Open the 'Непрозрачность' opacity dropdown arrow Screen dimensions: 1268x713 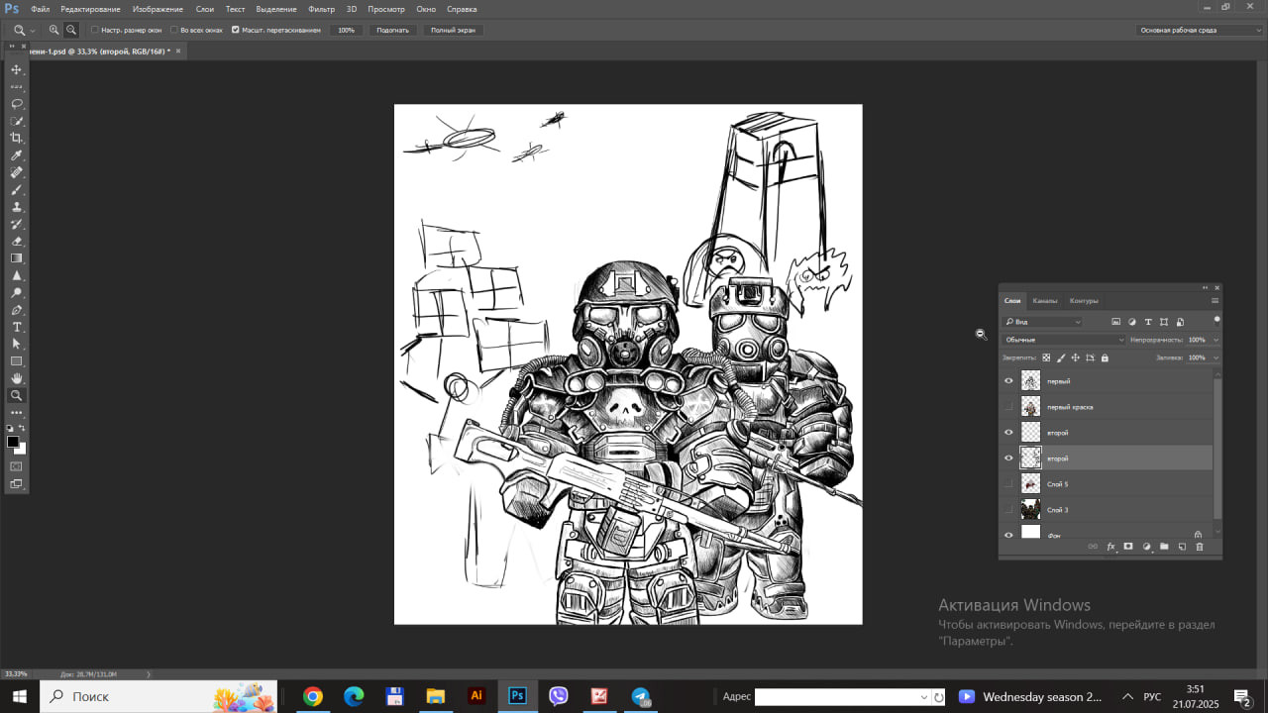[x=1215, y=340]
